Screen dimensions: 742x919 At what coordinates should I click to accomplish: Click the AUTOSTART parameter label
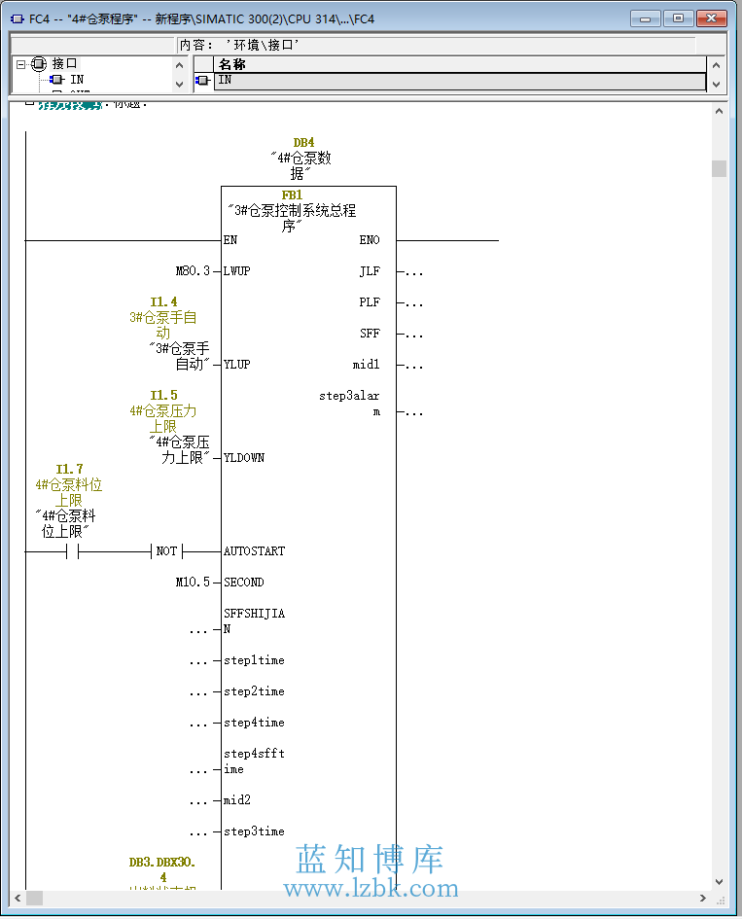click(255, 551)
